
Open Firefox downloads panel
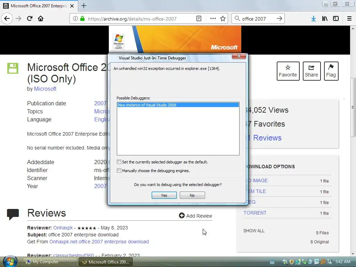(314, 19)
